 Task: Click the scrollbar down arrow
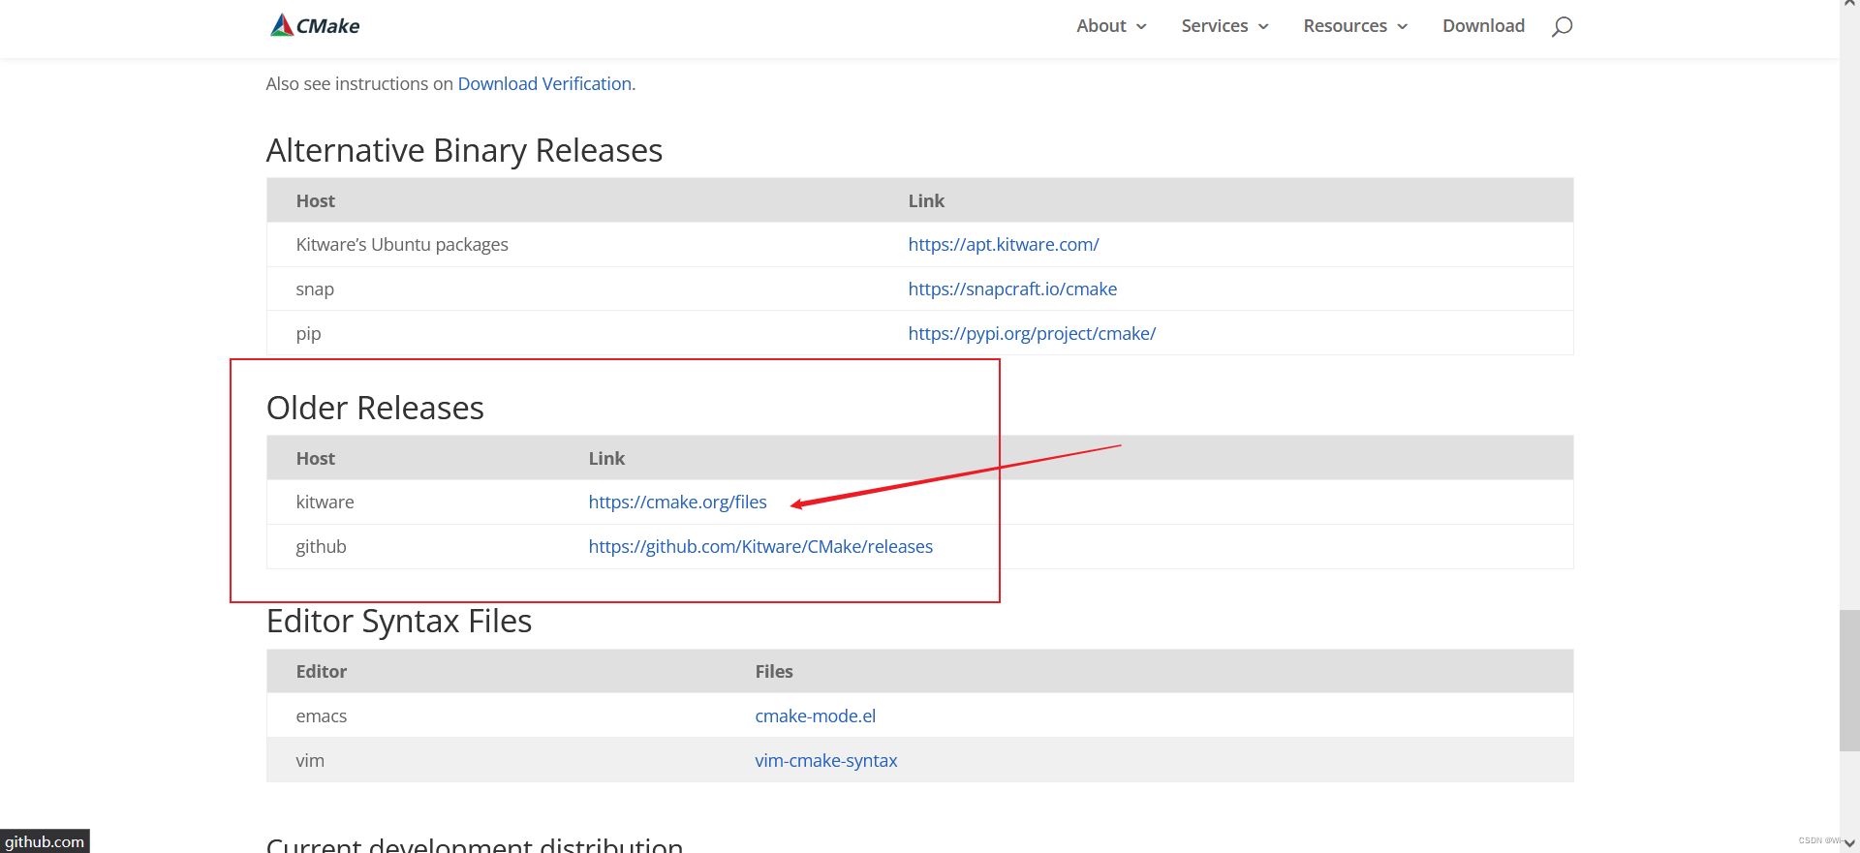click(x=1849, y=843)
